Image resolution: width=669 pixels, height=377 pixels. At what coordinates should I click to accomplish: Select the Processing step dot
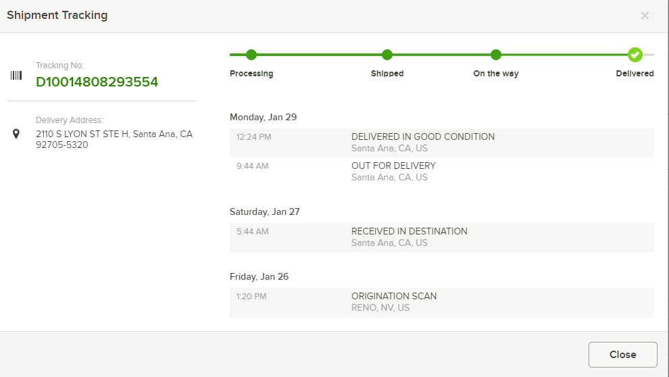pos(251,55)
